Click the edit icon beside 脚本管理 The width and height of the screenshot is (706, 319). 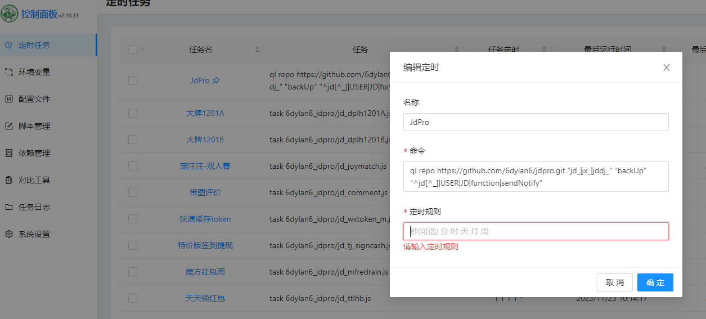pos(9,126)
